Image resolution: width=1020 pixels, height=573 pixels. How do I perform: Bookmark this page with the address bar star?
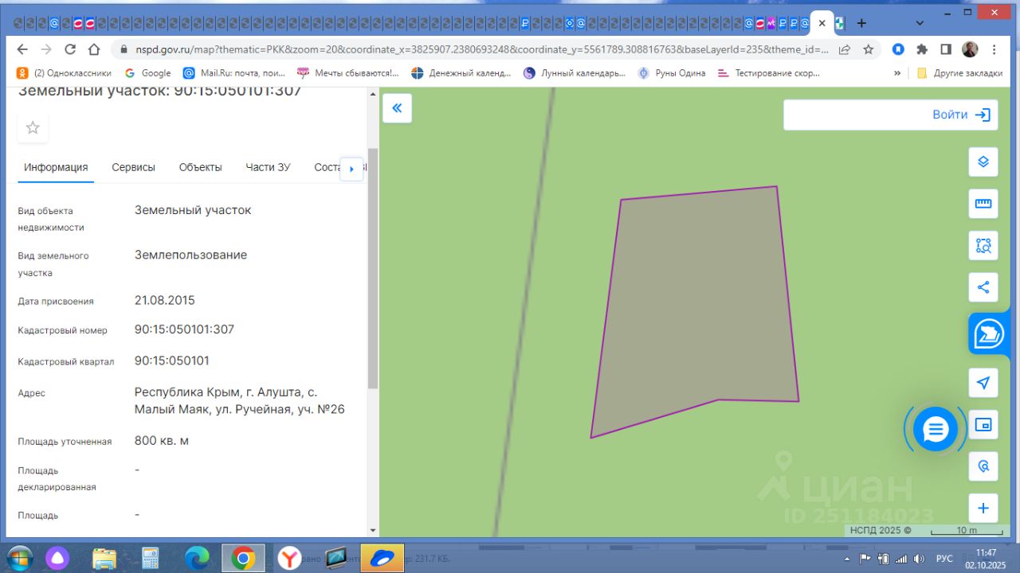pyautogui.click(x=869, y=49)
